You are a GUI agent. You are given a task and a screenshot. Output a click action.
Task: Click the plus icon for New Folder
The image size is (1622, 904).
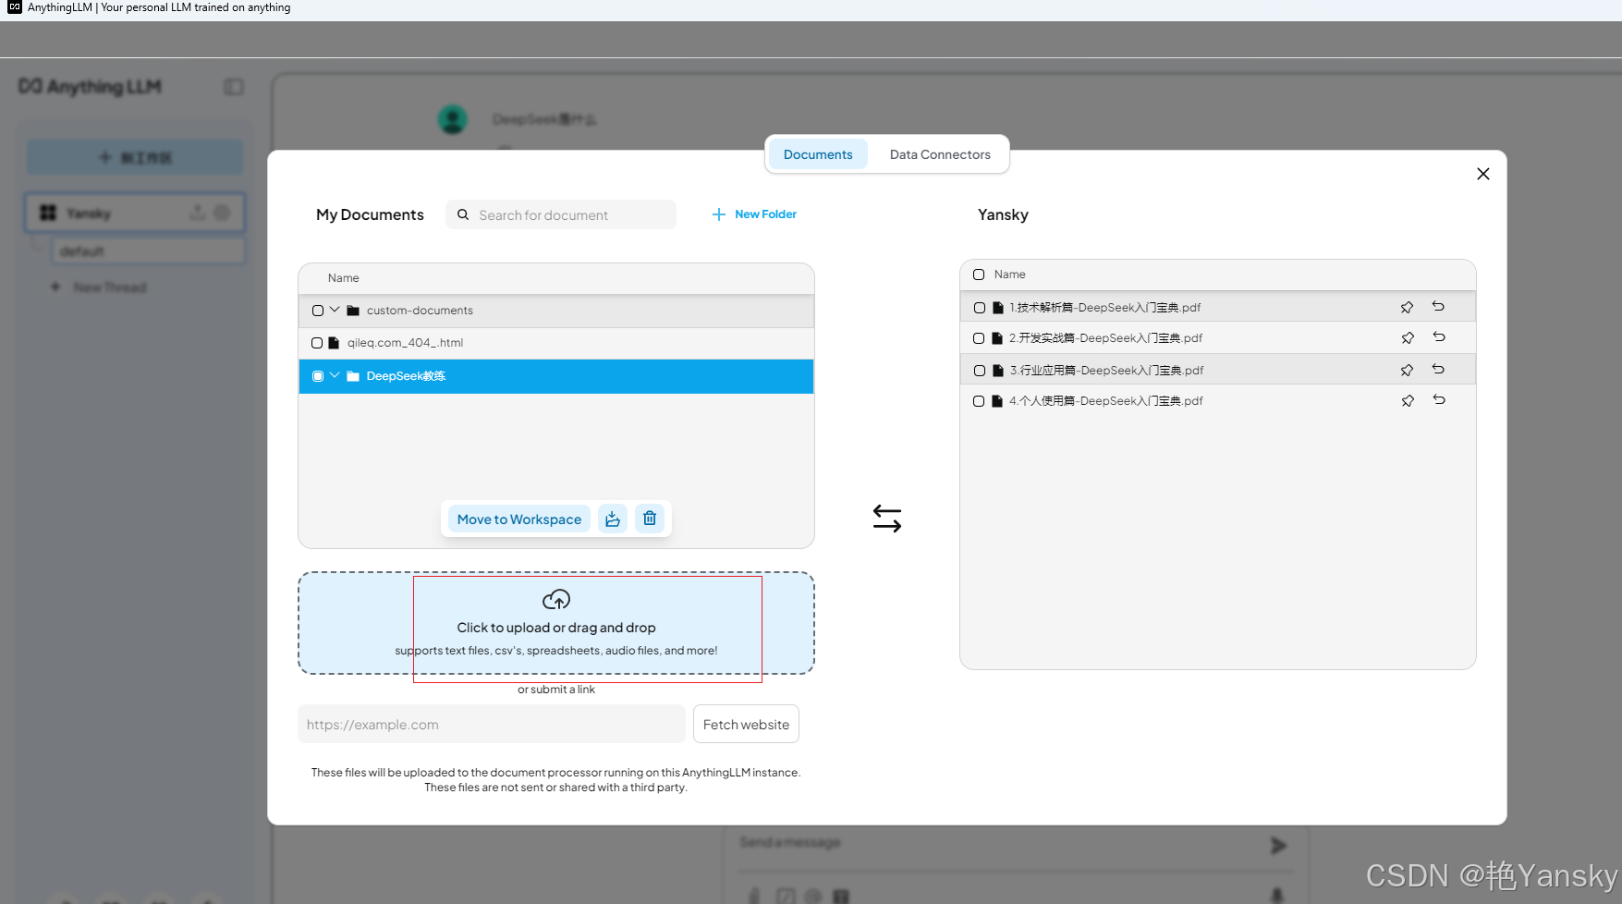[x=719, y=214]
